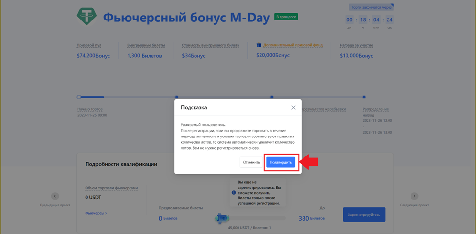Click the Фьючерсный бонус M-Day title

point(186,18)
